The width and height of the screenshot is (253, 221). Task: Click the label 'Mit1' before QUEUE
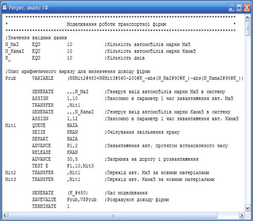pyautogui.click(x=11, y=125)
